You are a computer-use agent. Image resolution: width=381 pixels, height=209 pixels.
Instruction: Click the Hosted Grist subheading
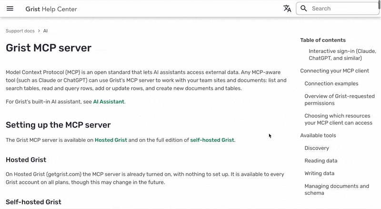pyautogui.click(x=26, y=159)
